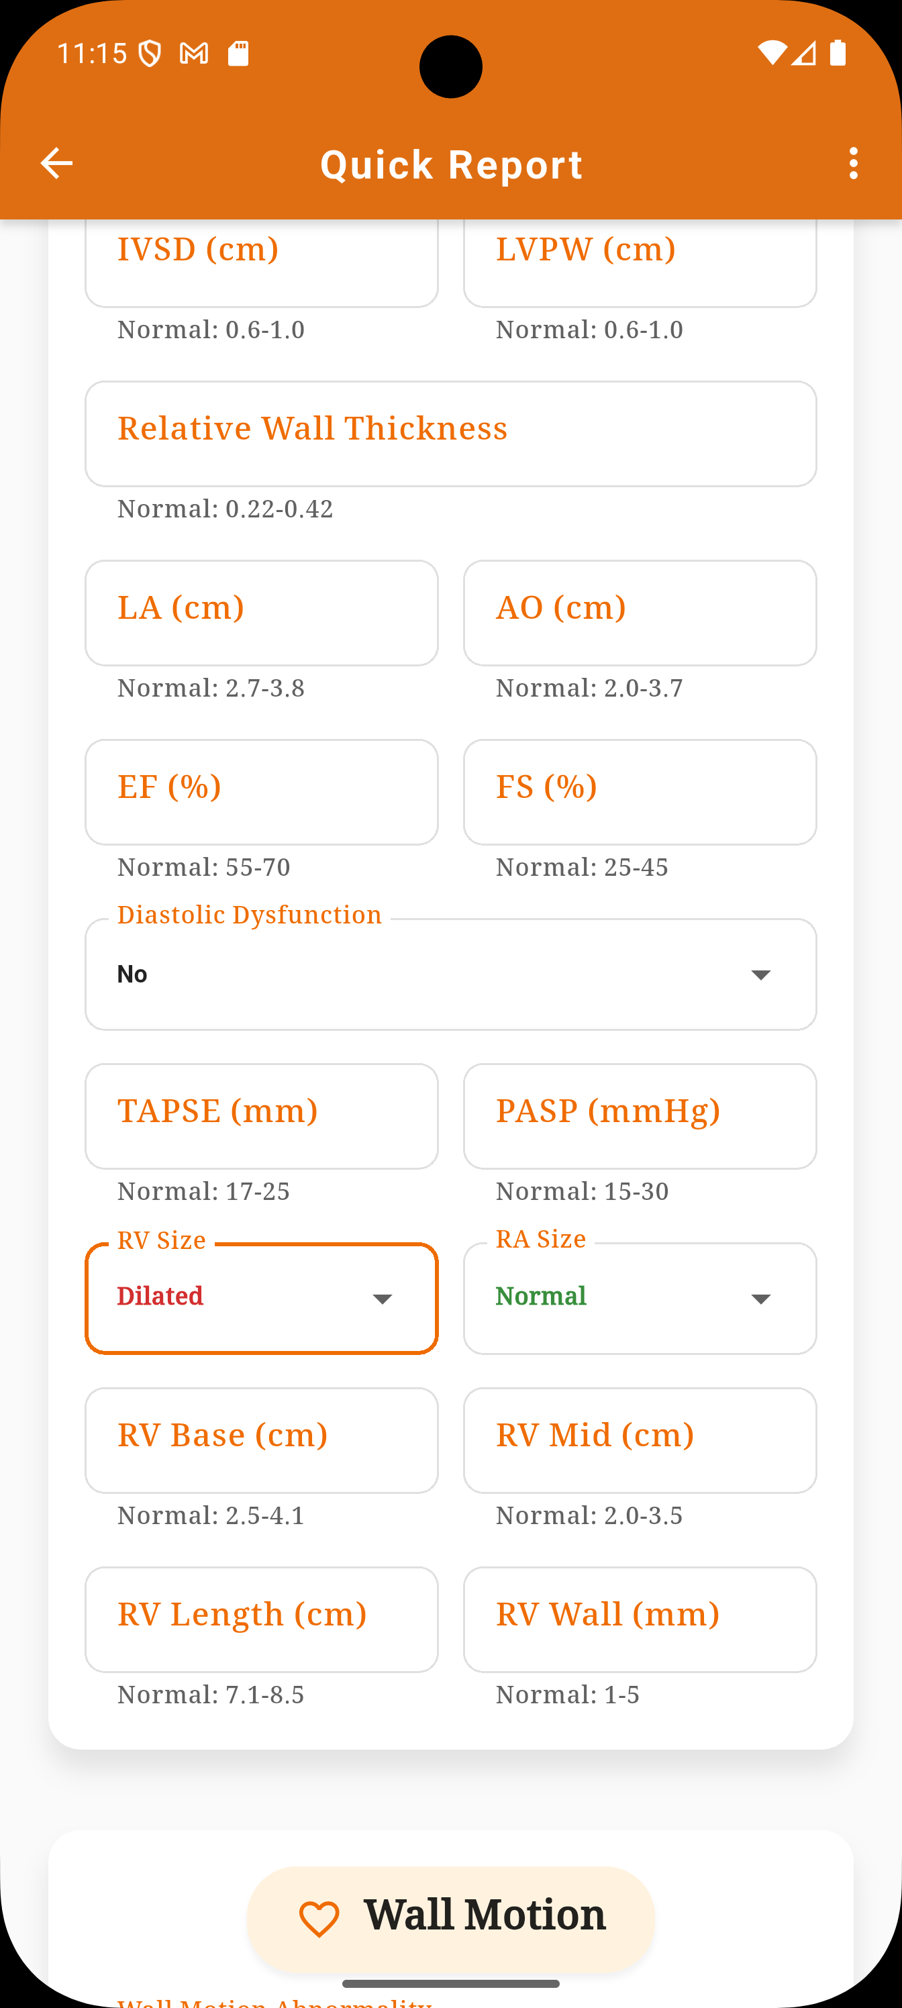Focus the EF (%) input field
The image size is (902, 2008).
261,792
